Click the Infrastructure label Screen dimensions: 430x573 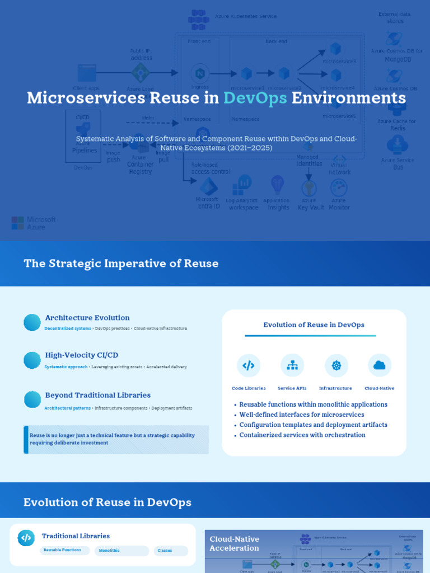coord(336,388)
